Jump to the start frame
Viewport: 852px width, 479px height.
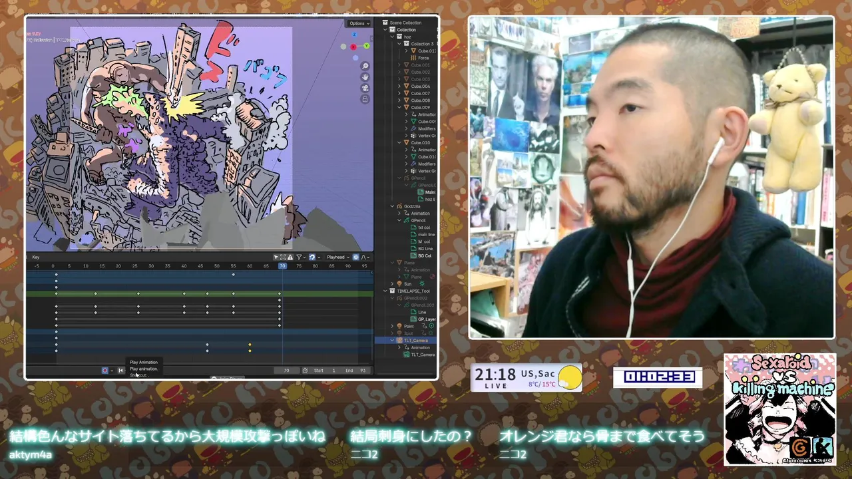tap(120, 371)
